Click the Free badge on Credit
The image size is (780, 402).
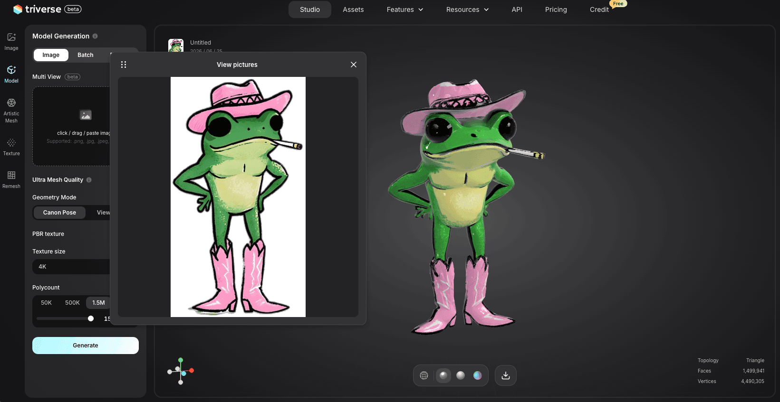click(x=618, y=4)
